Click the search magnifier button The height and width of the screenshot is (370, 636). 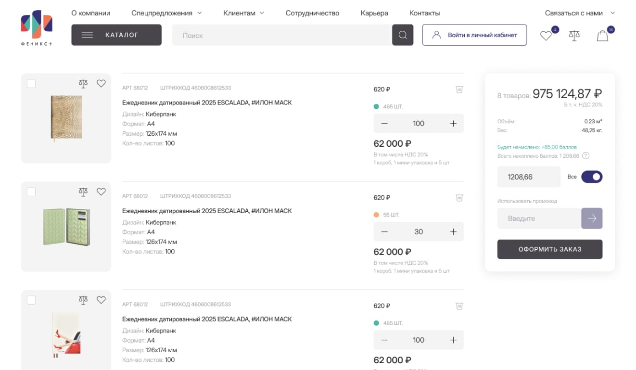tap(403, 35)
